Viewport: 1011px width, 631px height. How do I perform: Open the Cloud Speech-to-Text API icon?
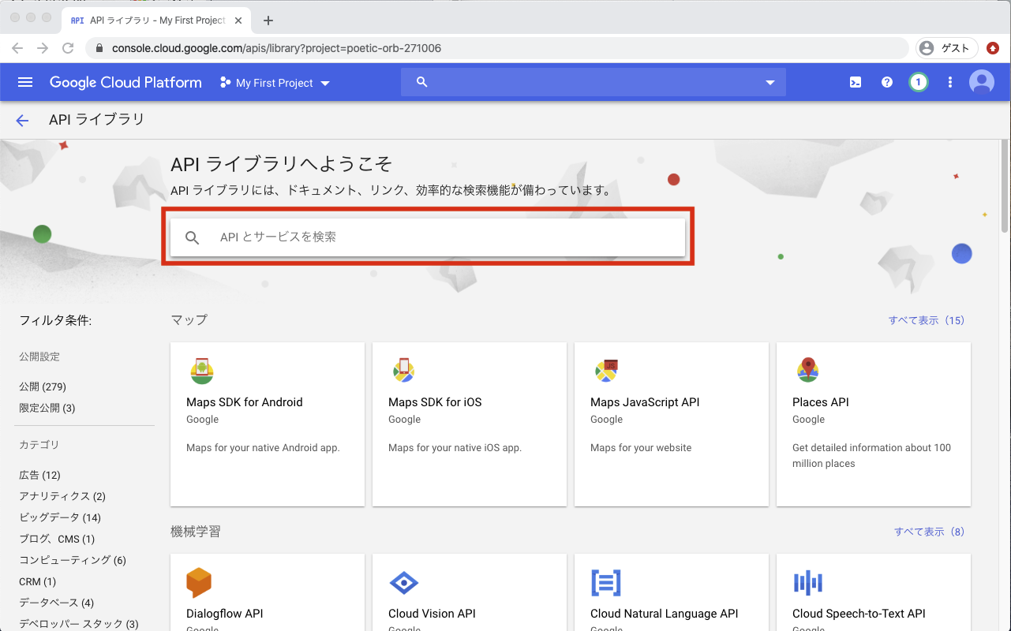tap(808, 582)
